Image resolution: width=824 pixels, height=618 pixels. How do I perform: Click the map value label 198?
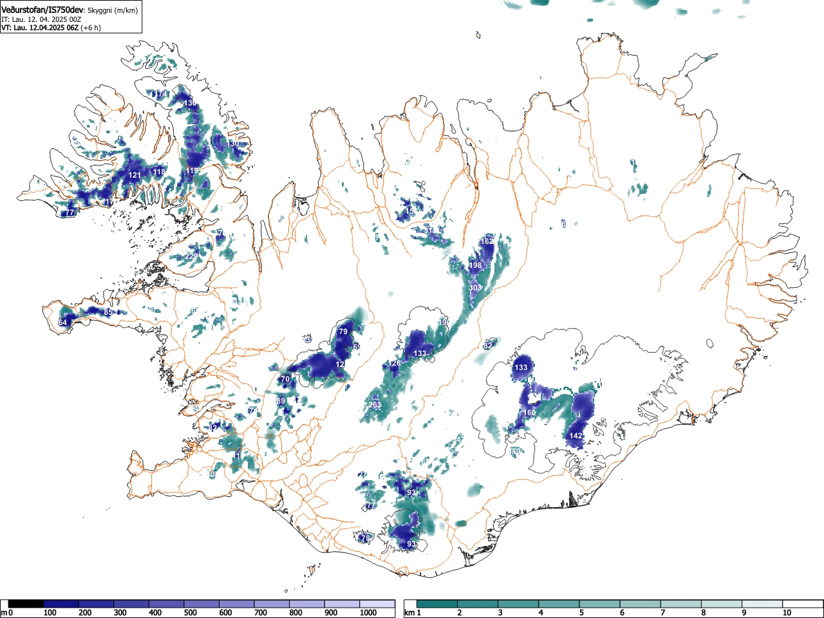coord(475,265)
